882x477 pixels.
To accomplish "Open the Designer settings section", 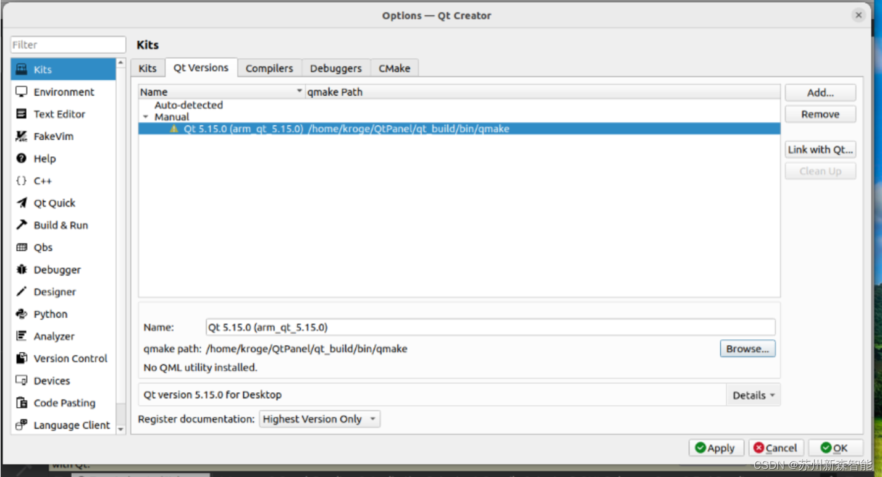I will point(55,292).
